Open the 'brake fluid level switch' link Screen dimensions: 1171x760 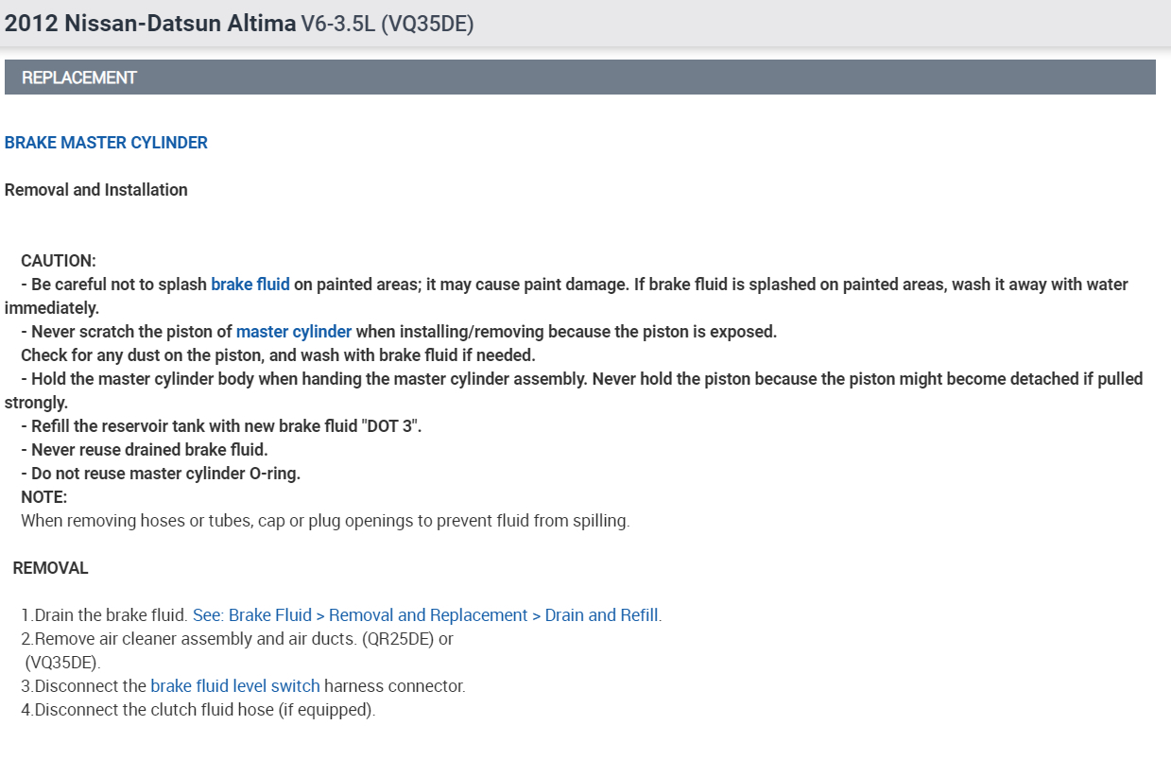point(234,686)
